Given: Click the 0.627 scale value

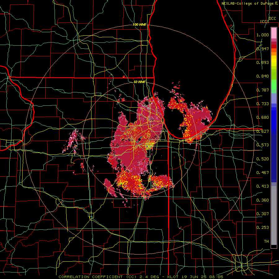Looking at the screenshot, I should click(263, 131).
